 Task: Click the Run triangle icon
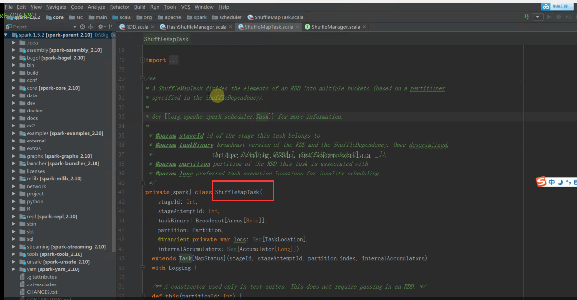click(549, 17)
